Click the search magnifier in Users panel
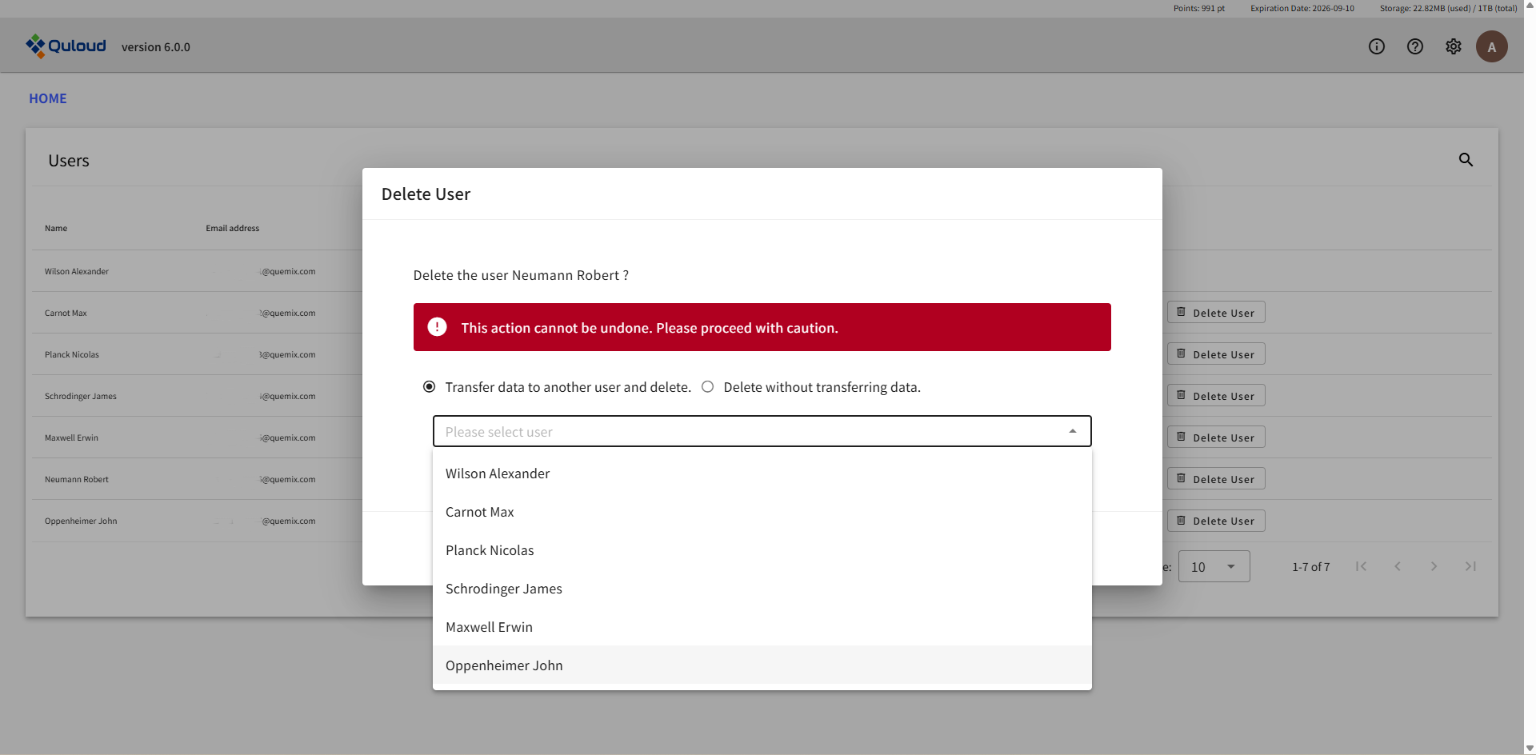The image size is (1536, 755). pos(1465,160)
